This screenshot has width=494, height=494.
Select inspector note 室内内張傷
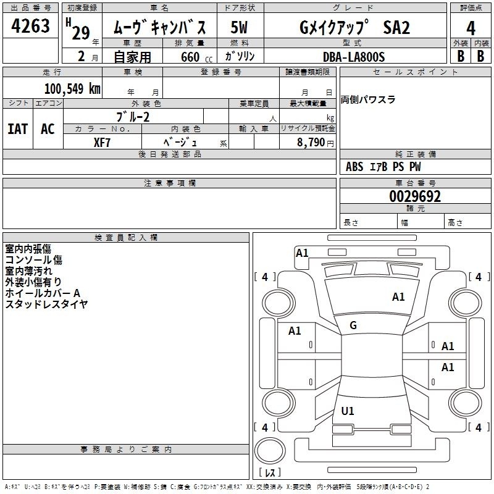pyautogui.click(x=28, y=249)
